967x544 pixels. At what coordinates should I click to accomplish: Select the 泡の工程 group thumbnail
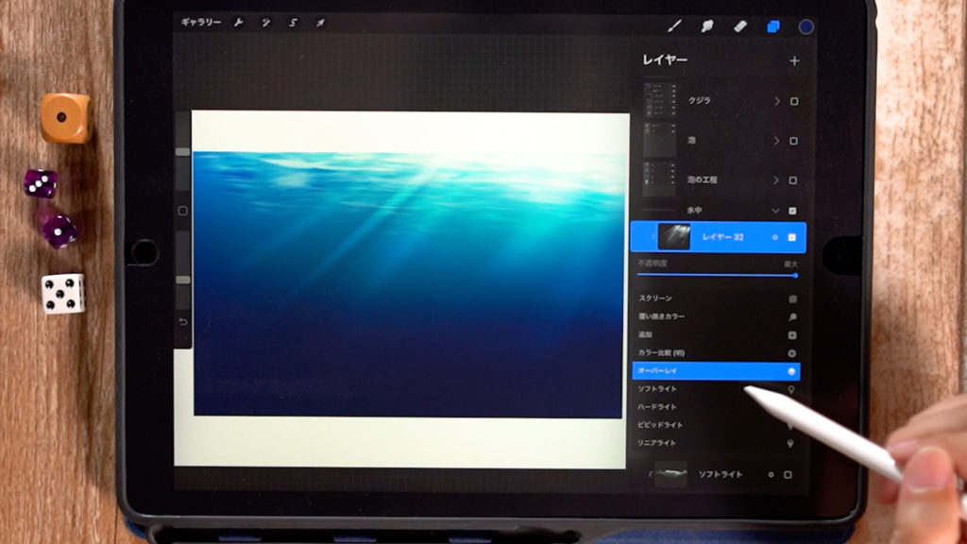coord(659,178)
